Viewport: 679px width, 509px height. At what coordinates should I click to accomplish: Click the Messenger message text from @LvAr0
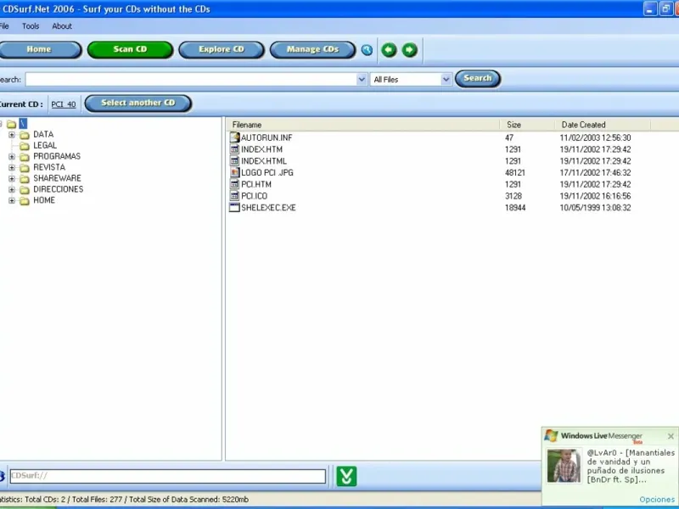tap(631, 466)
